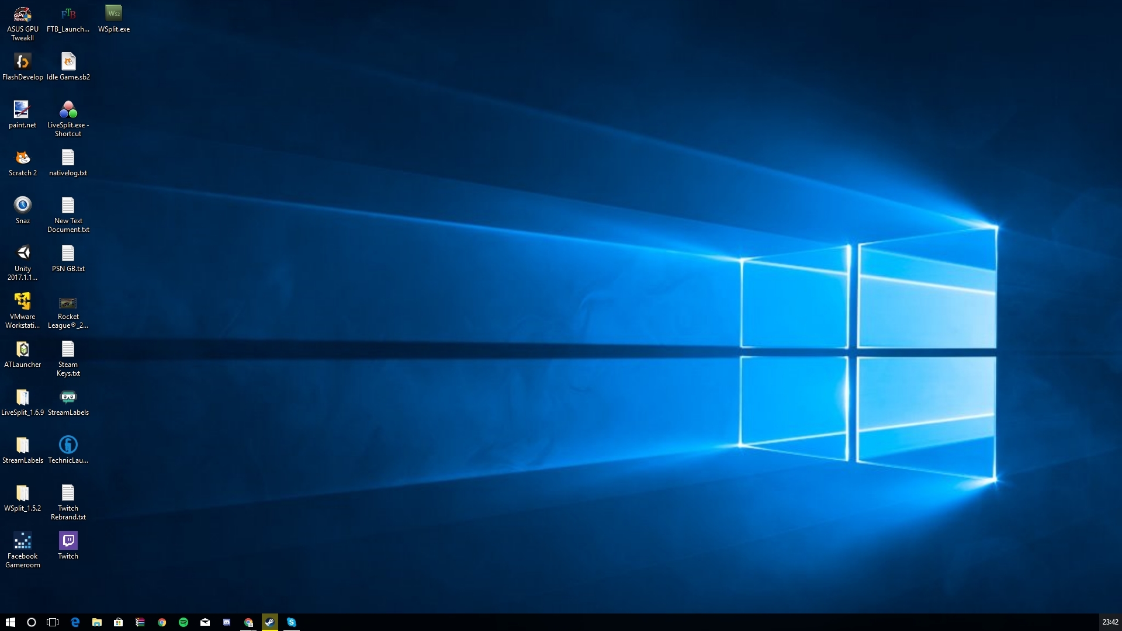Image resolution: width=1122 pixels, height=631 pixels.
Task: Launch Spotify from the taskbar
Action: coord(183,622)
